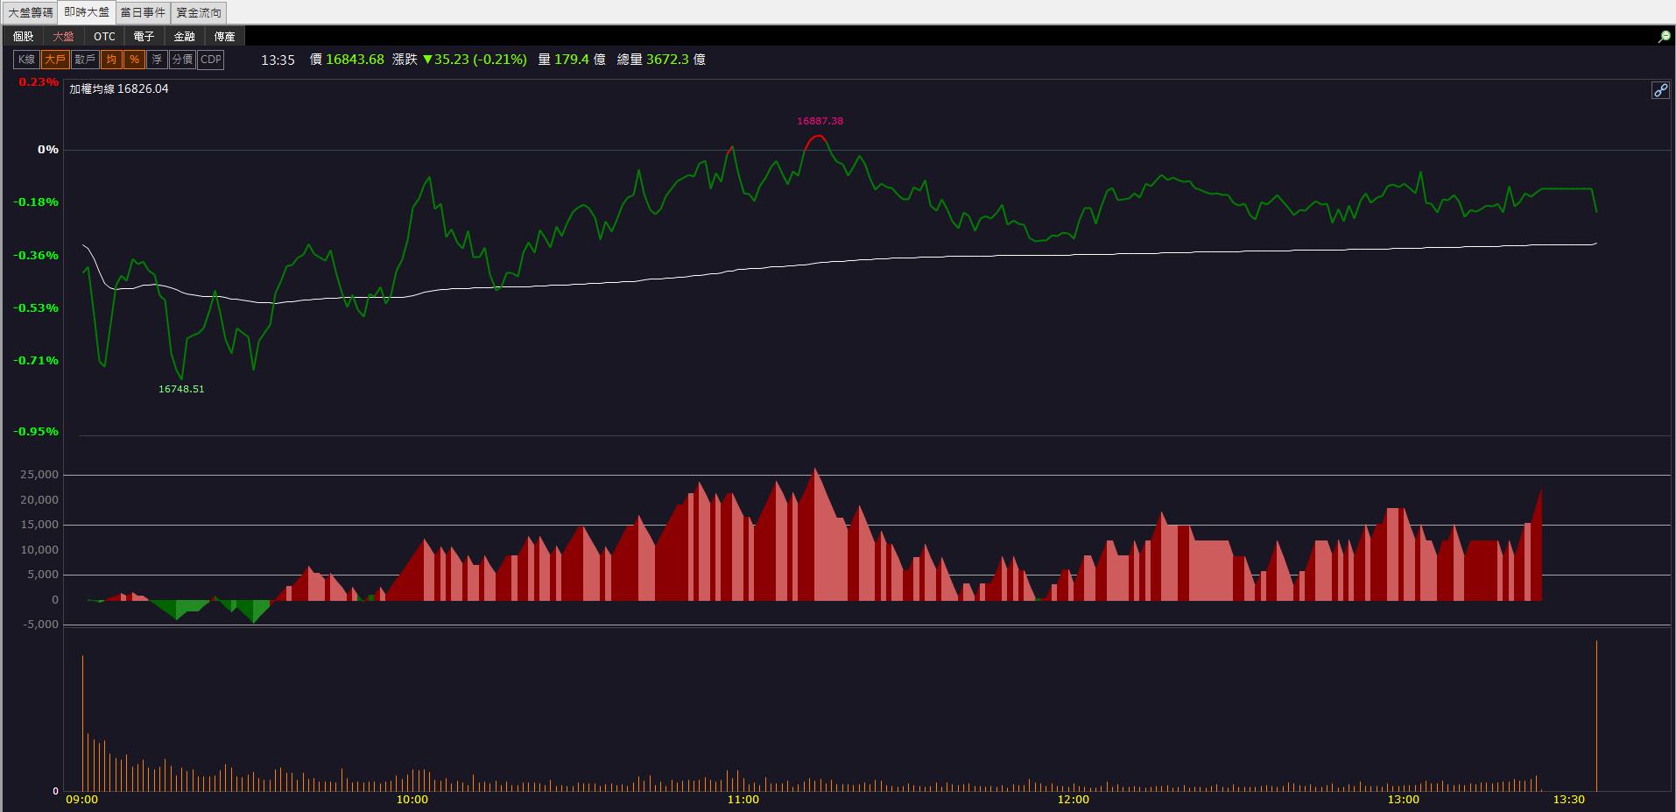The width and height of the screenshot is (1676, 812).
Task: Click the 13:35 time display
Action: 278,60
